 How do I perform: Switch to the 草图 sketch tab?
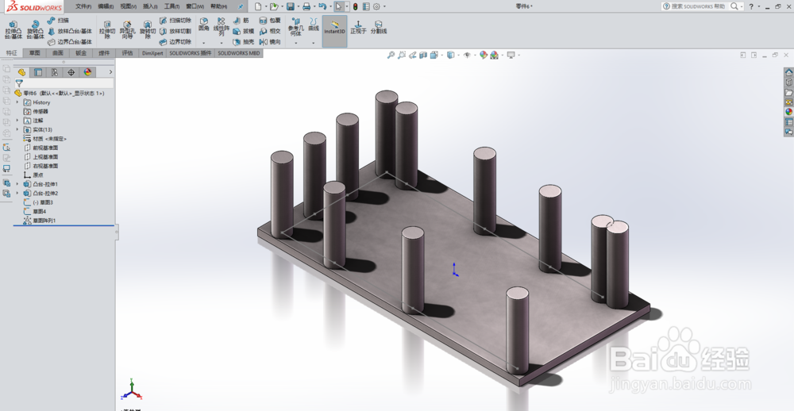pyautogui.click(x=34, y=52)
